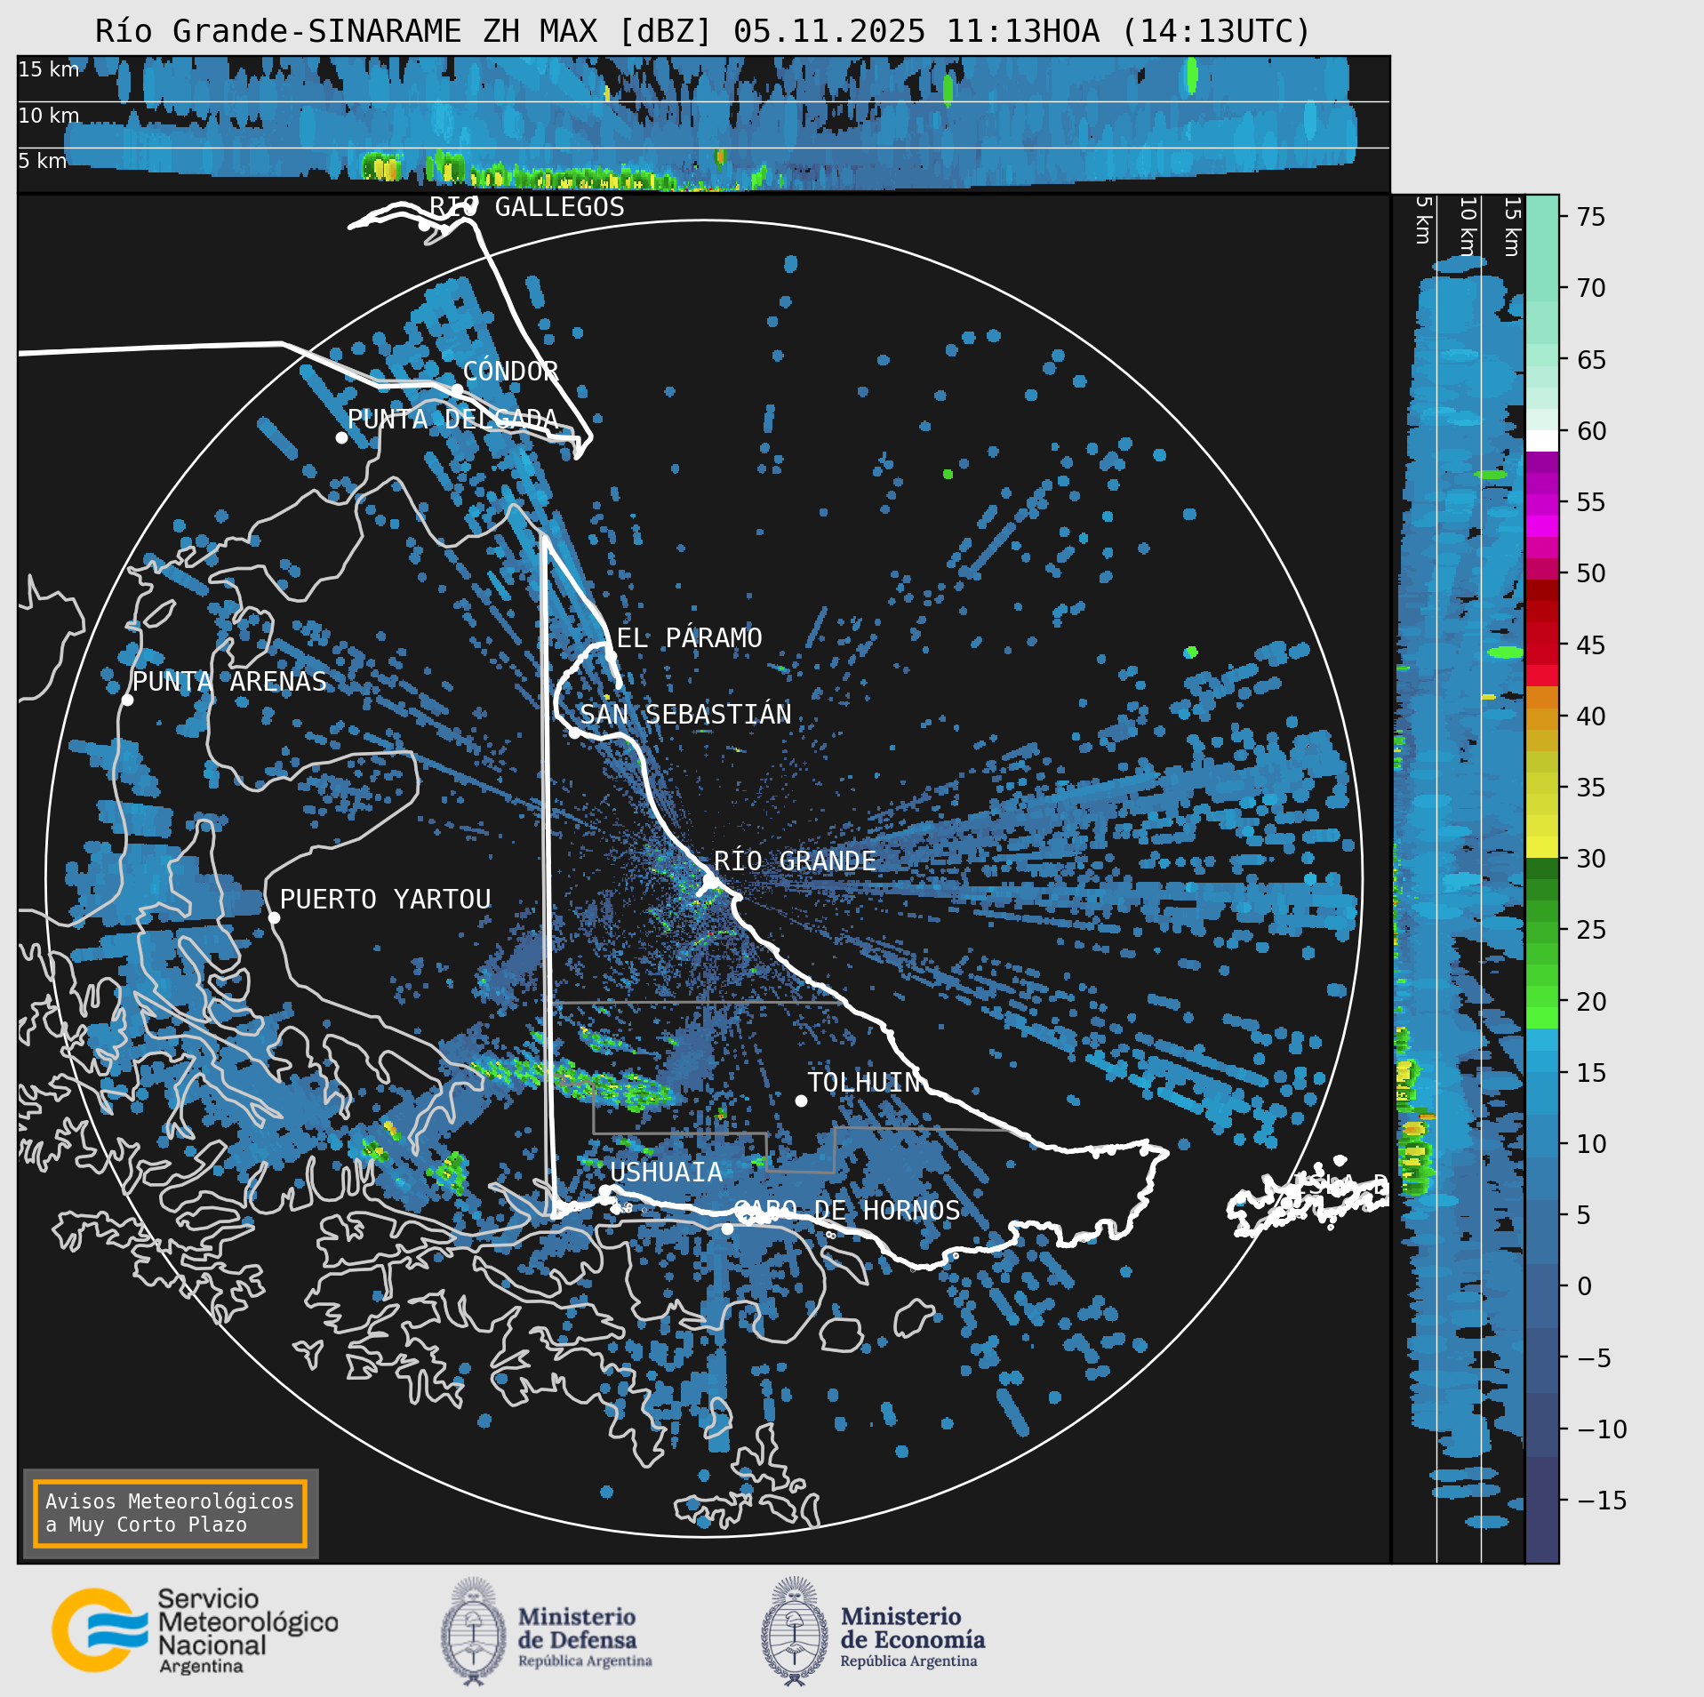This screenshot has height=1697, width=1704.
Task: Click the Río Gallegos map label
Action: click(x=527, y=206)
